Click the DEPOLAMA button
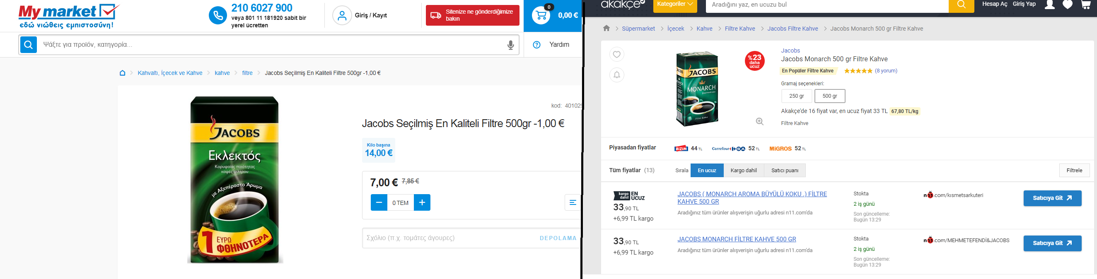The width and height of the screenshot is (1097, 279). point(558,238)
